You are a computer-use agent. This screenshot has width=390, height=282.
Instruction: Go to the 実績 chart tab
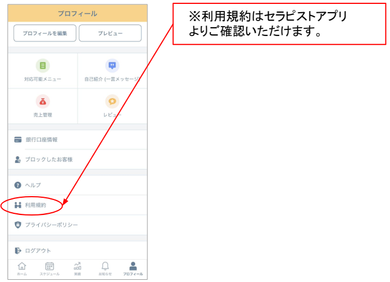(x=78, y=269)
